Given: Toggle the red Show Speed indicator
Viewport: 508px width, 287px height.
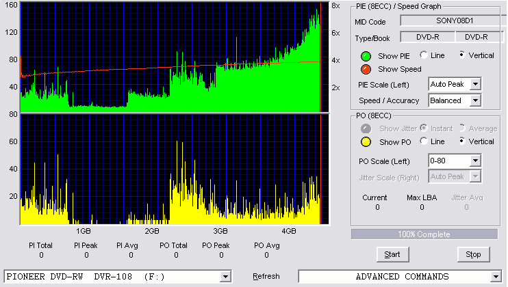Looking at the screenshot, I should pos(366,69).
